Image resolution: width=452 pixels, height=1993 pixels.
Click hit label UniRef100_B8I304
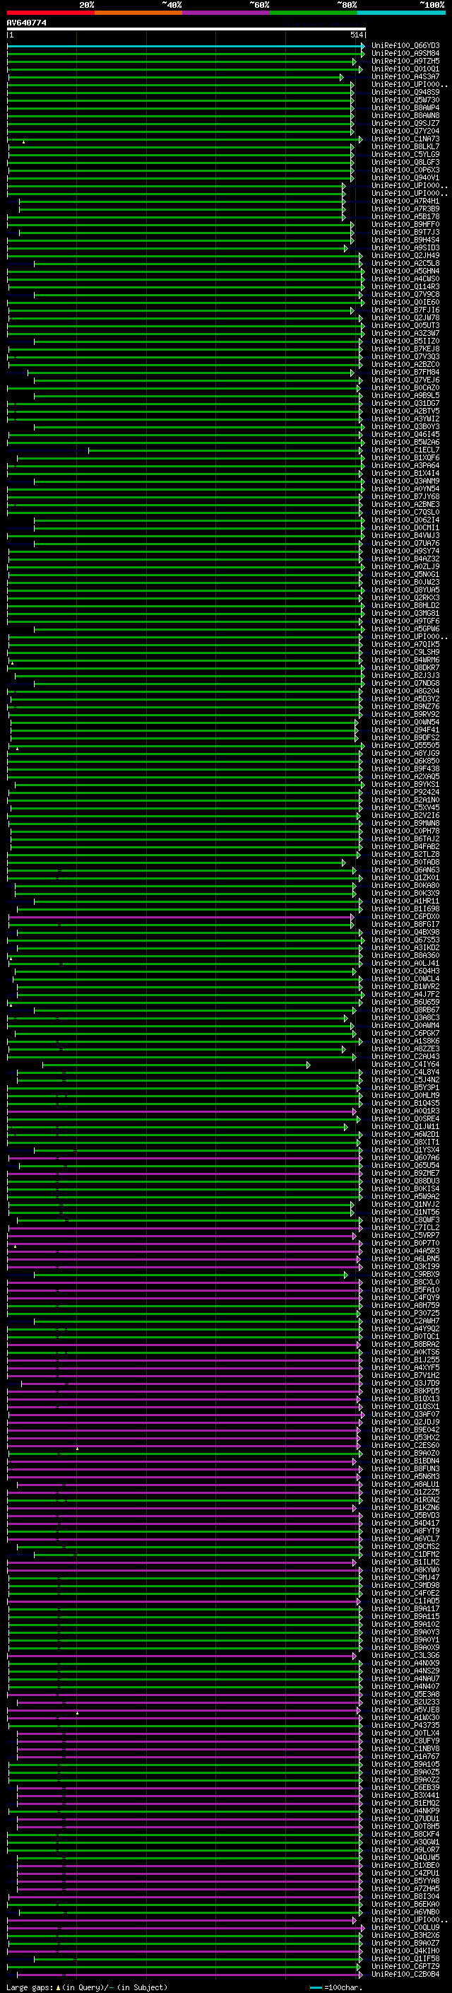click(x=405, y=1895)
